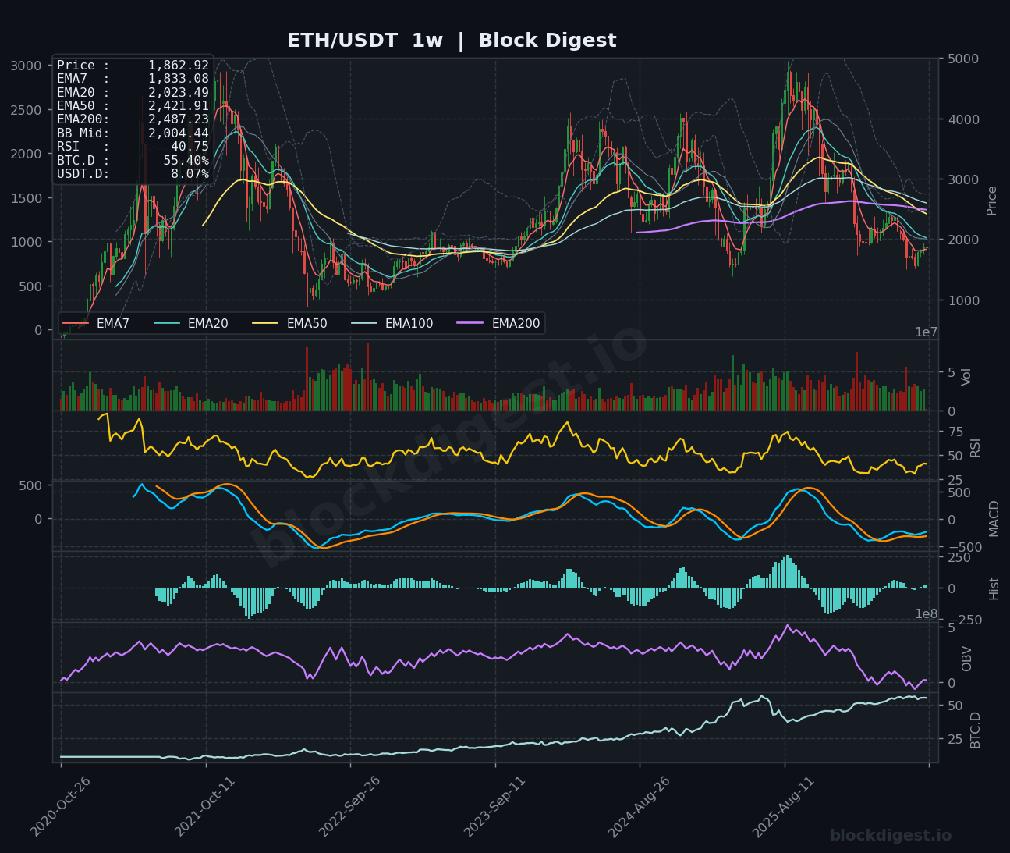Click the Price value 1,862.92 in info box
This screenshot has width=1010, height=853.
[x=179, y=66]
